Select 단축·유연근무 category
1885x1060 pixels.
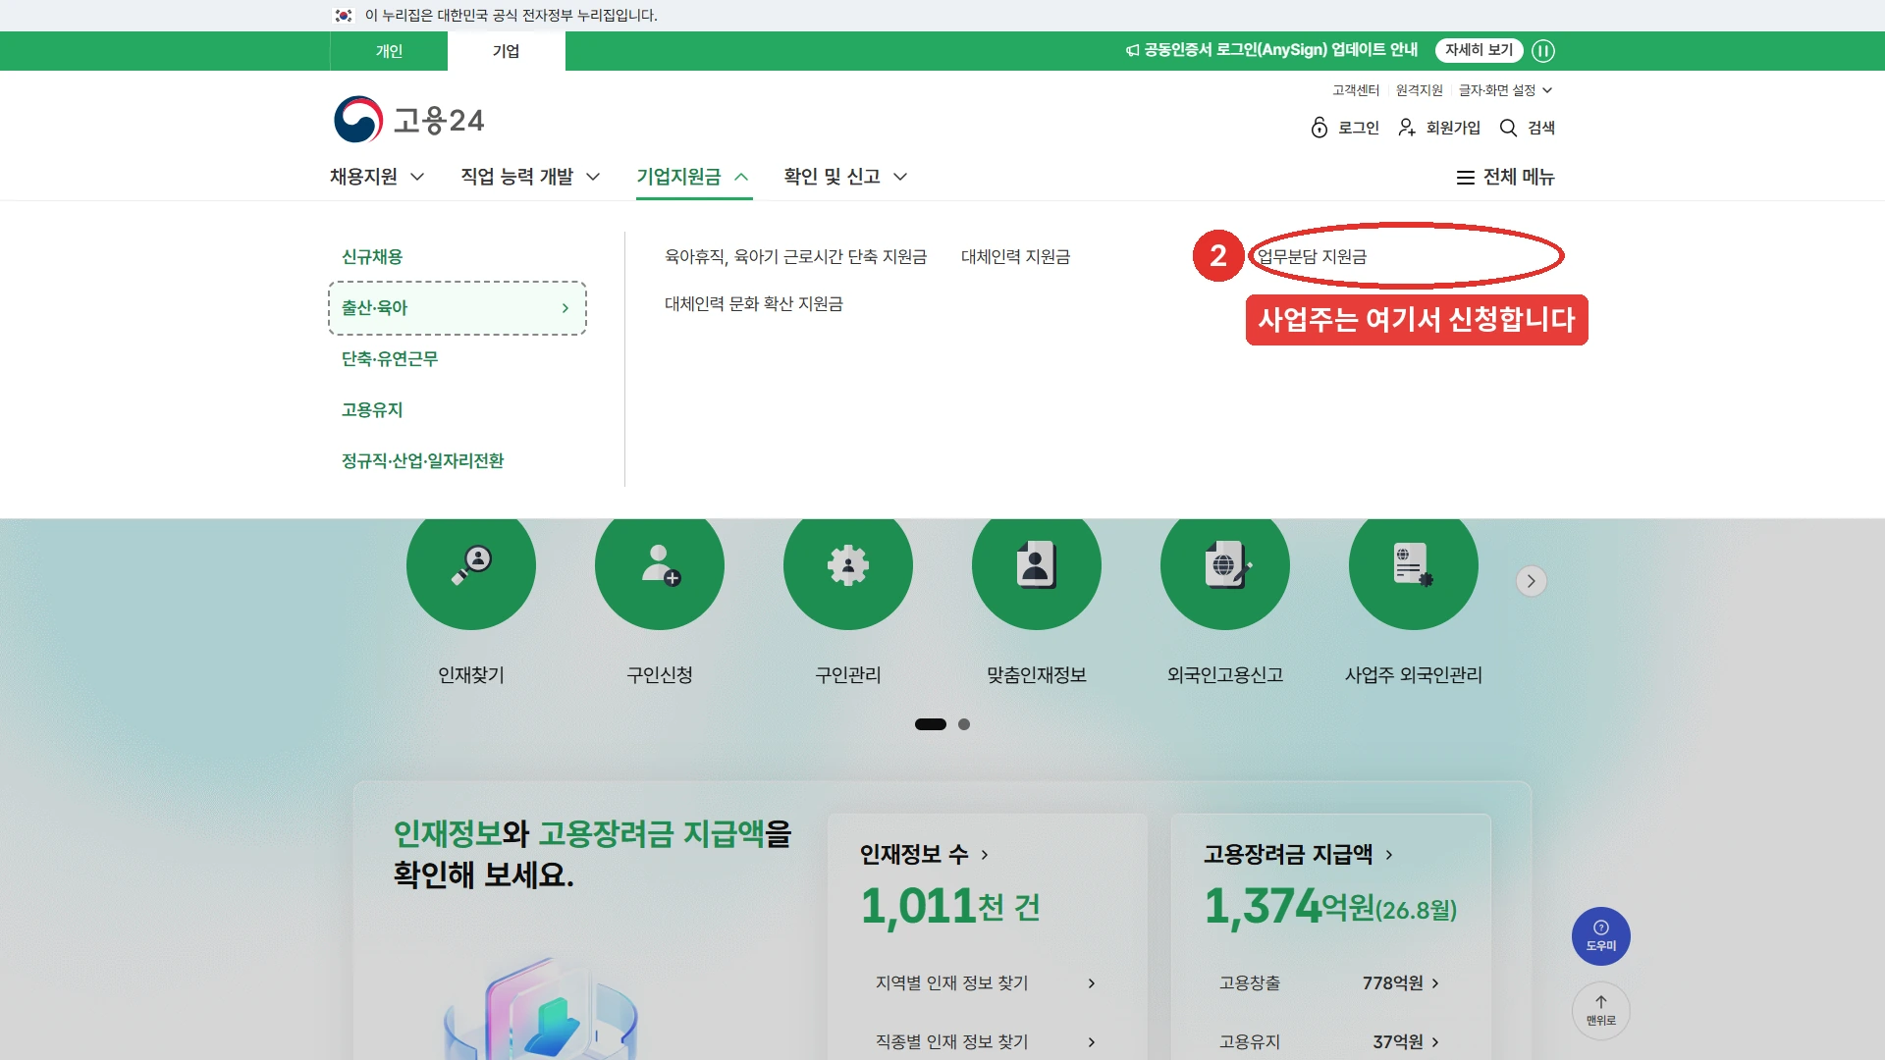click(x=390, y=359)
